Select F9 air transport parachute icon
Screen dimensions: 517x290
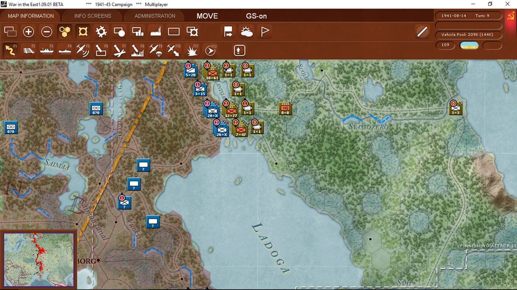coord(156,50)
